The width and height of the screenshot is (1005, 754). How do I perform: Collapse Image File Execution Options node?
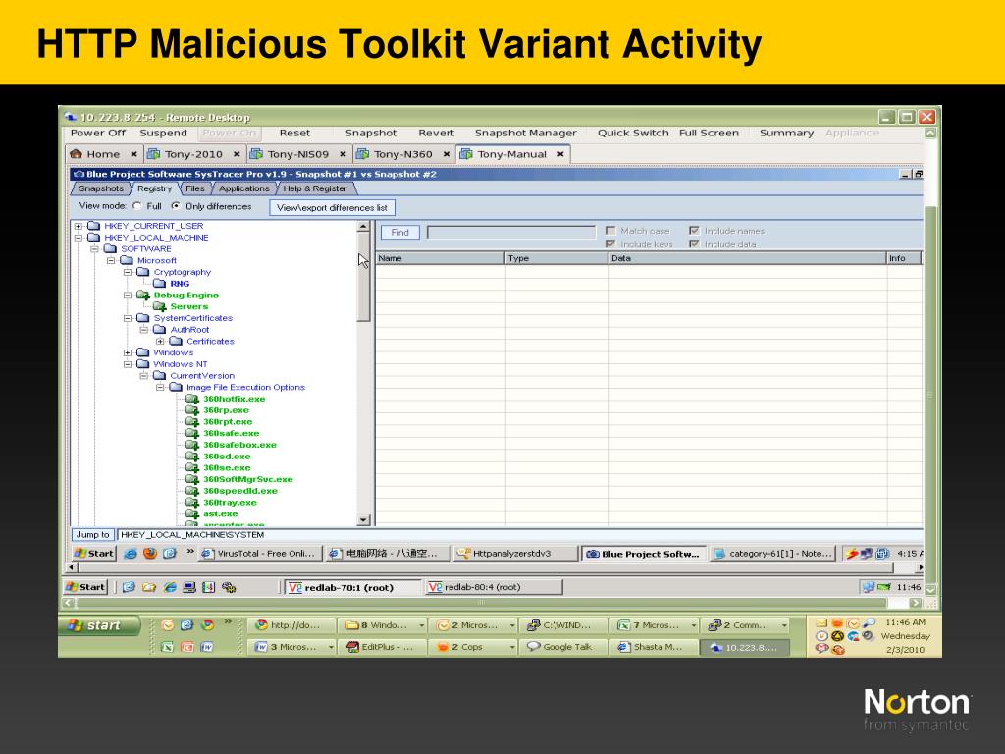(x=160, y=387)
